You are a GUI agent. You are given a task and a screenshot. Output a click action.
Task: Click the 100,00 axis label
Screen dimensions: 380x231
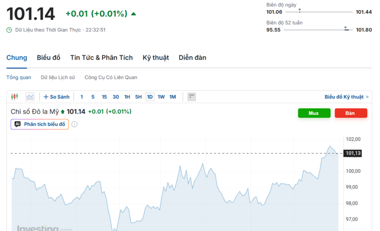(x=353, y=171)
